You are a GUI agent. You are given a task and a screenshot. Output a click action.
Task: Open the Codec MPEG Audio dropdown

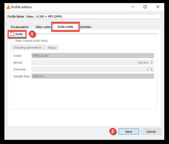click(x=93, y=56)
